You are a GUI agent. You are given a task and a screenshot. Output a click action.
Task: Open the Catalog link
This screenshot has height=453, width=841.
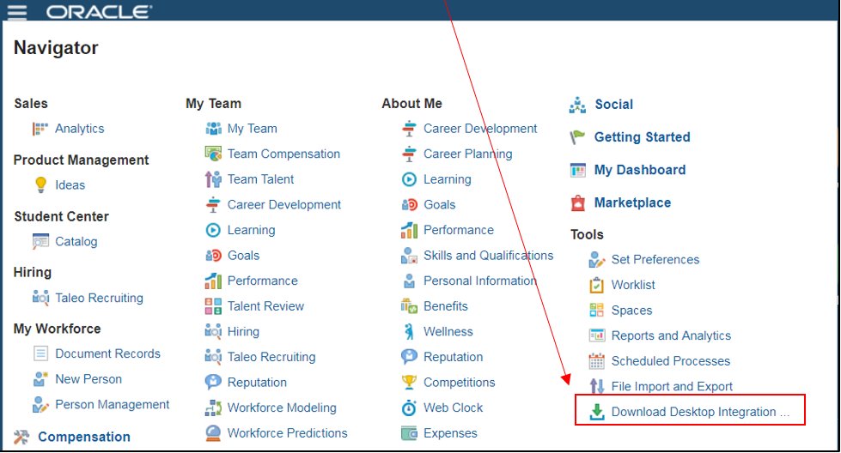click(76, 241)
